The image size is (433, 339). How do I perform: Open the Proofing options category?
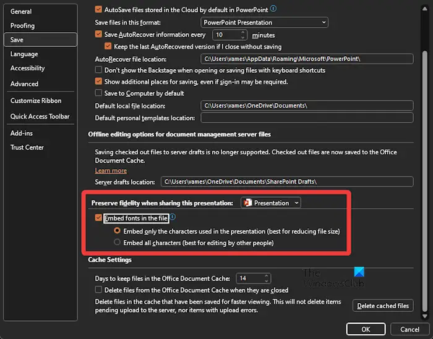tap(40, 26)
